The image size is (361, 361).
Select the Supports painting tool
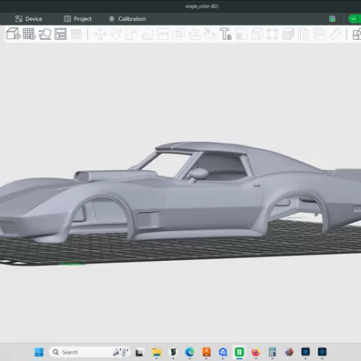point(194,34)
